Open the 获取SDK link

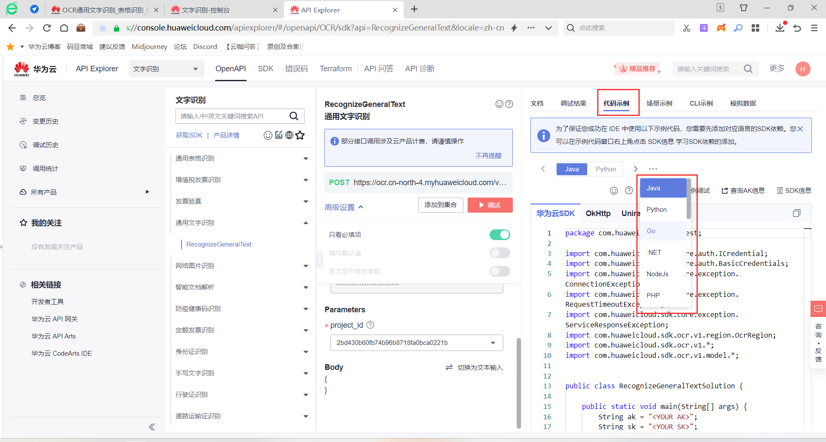(x=189, y=135)
